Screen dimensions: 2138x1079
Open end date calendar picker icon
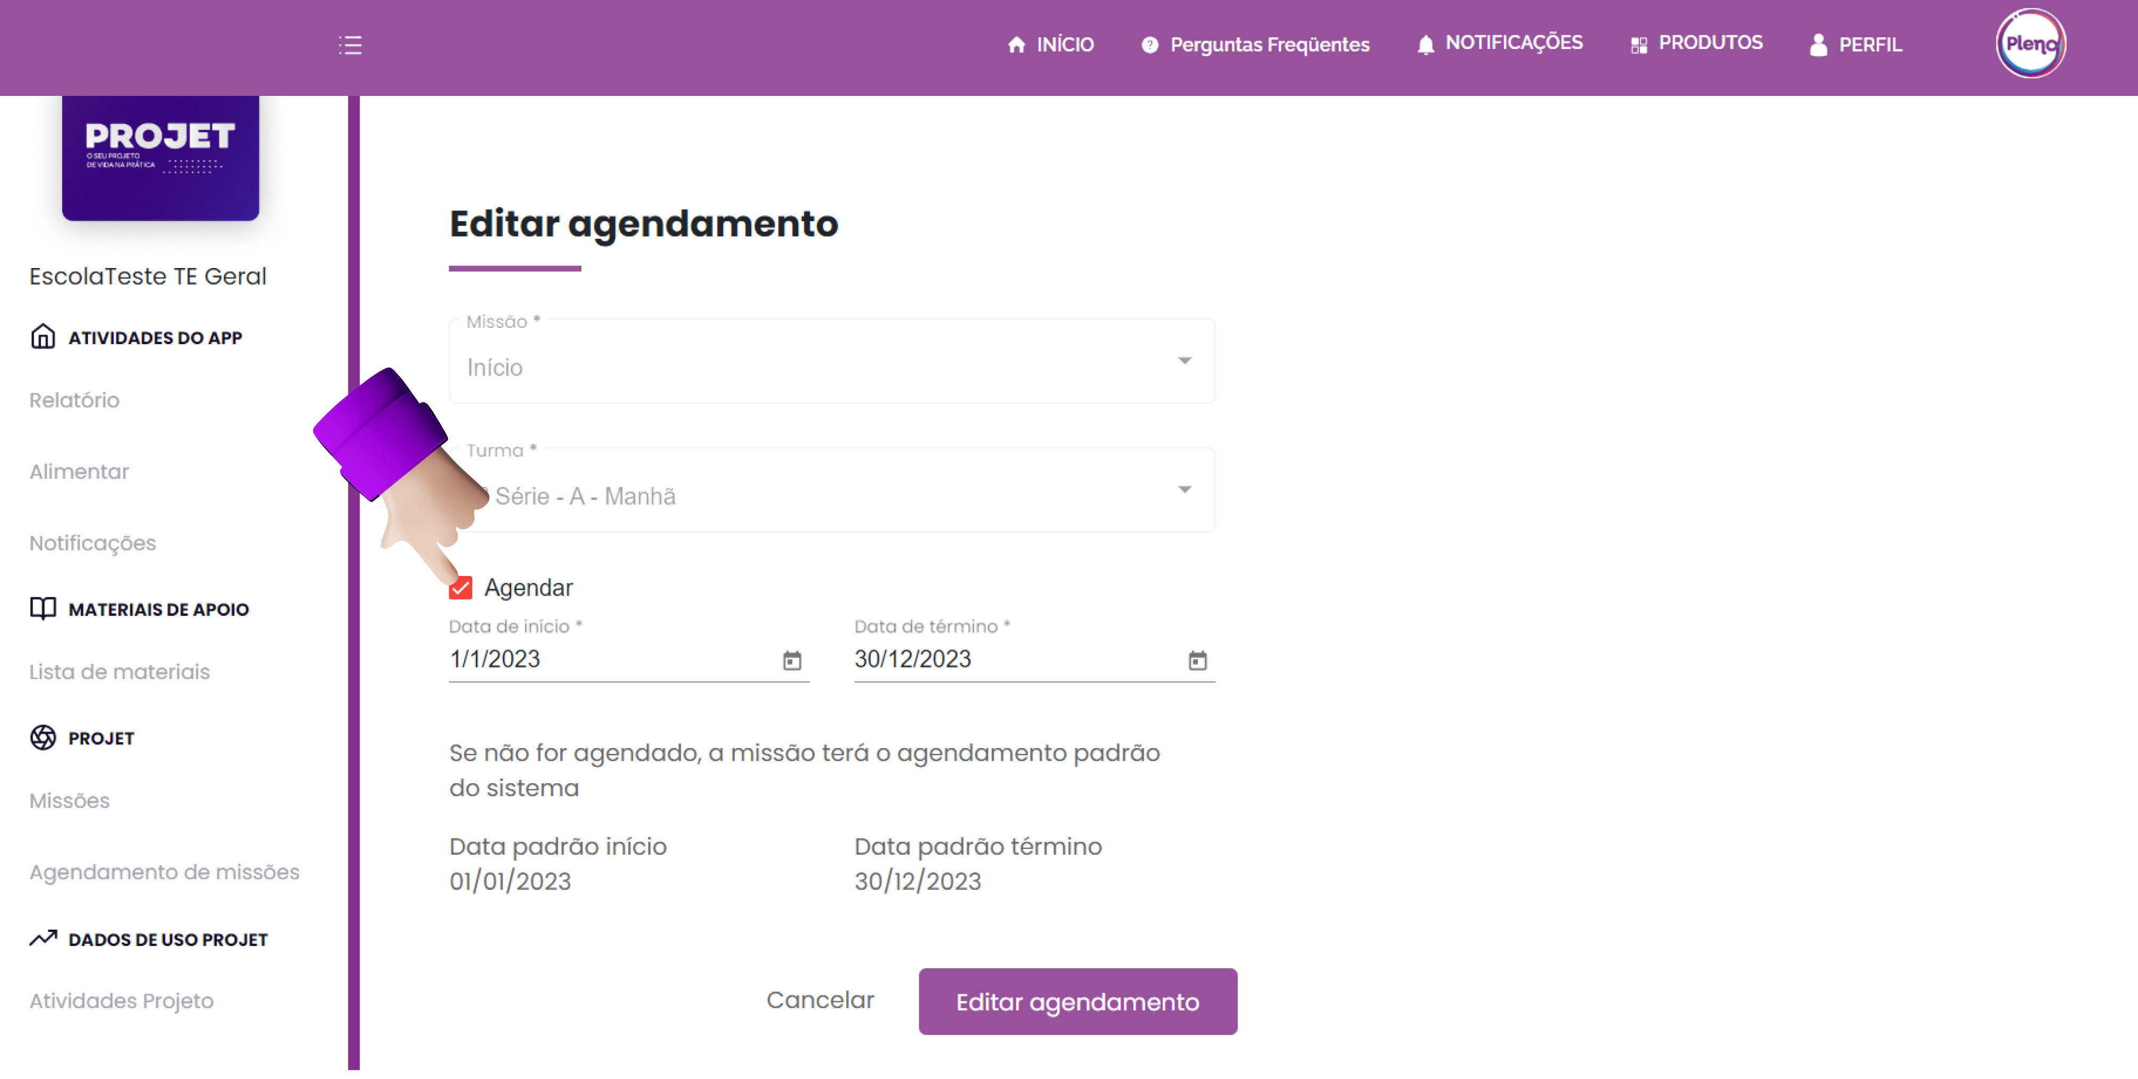[1197, 660]
